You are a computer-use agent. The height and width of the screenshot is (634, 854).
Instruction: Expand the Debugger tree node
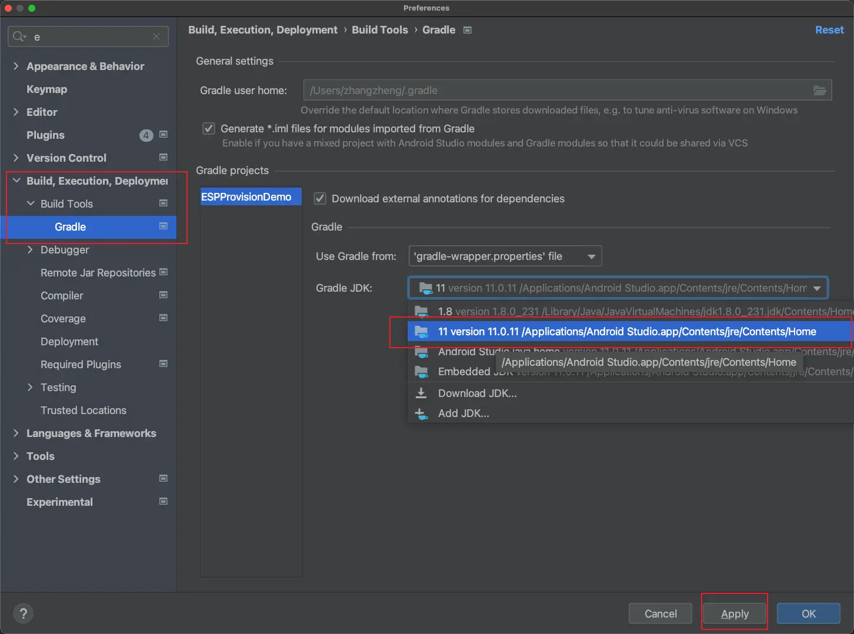coord(30,250)
